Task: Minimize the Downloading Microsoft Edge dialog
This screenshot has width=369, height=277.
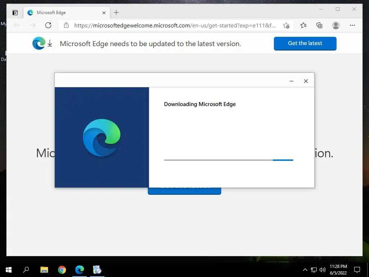Action: click(291, 81)
